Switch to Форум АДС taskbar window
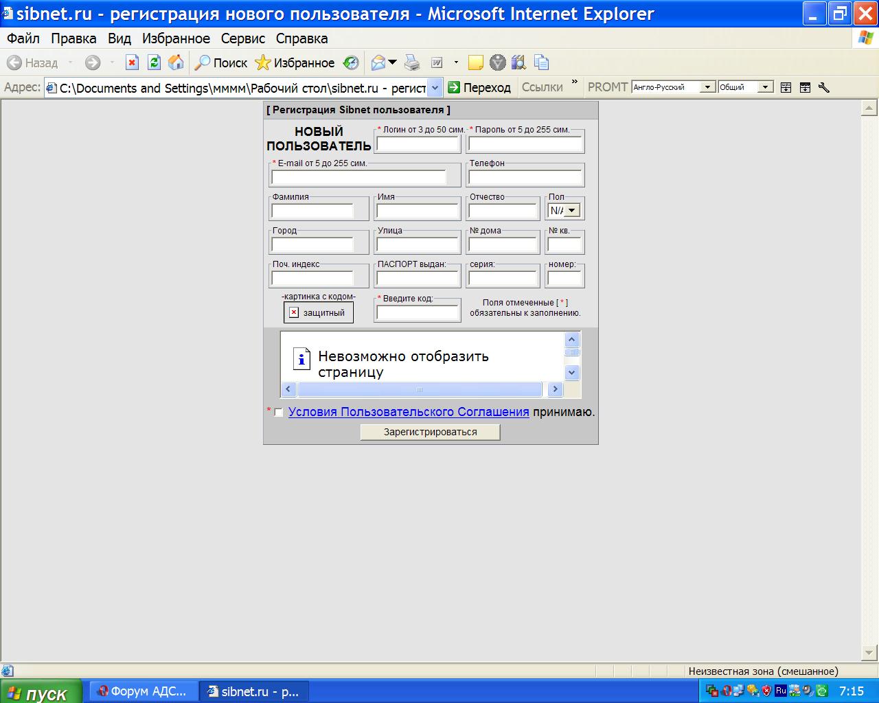 click(x=144, y=691)
